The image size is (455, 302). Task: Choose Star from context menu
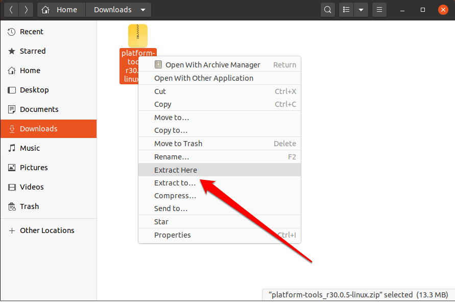(220, 222)
